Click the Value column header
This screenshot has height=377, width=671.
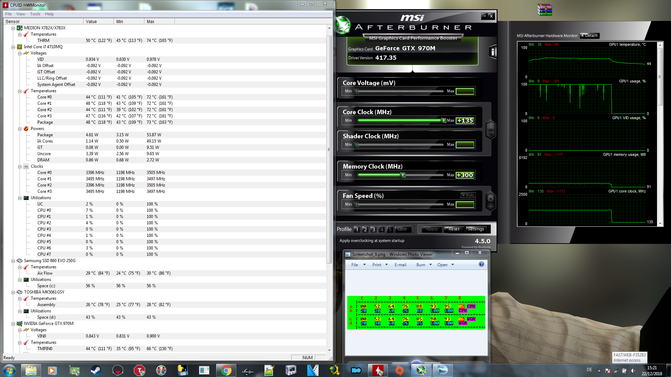[x=99, y=22]
